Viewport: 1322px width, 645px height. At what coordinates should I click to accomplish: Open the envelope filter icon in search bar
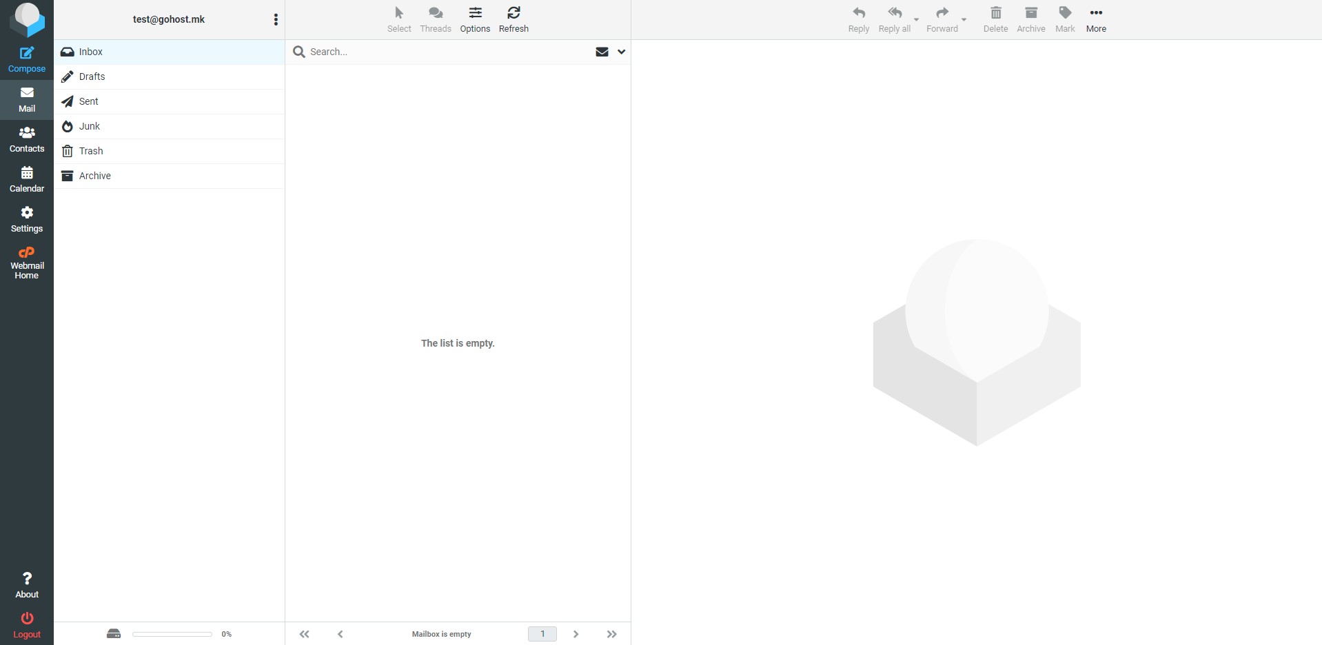[602, 52]
